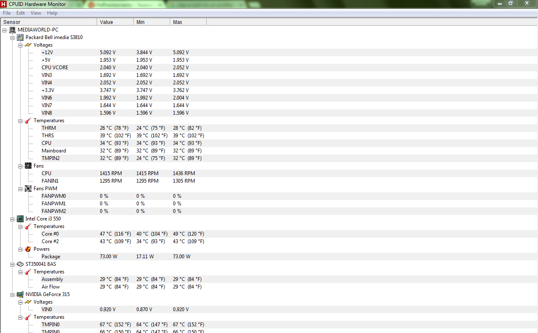Screen dimensions: 538x333
Task: Open the View menu
Action: (36, 13)
